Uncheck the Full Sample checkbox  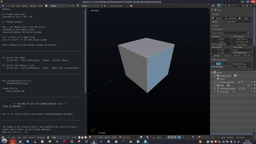(212, 66)
